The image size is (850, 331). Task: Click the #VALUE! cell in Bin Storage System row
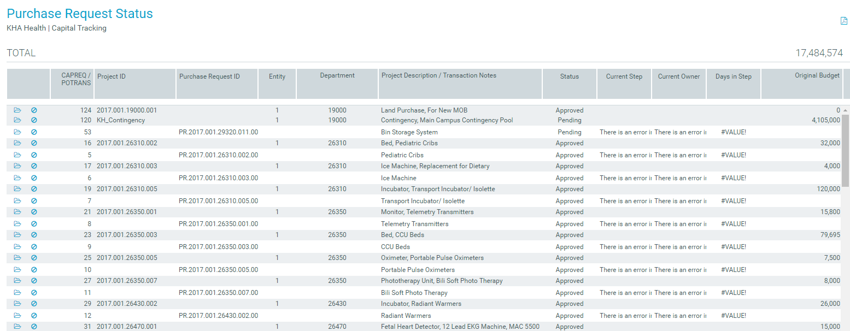tap(734, 132)
